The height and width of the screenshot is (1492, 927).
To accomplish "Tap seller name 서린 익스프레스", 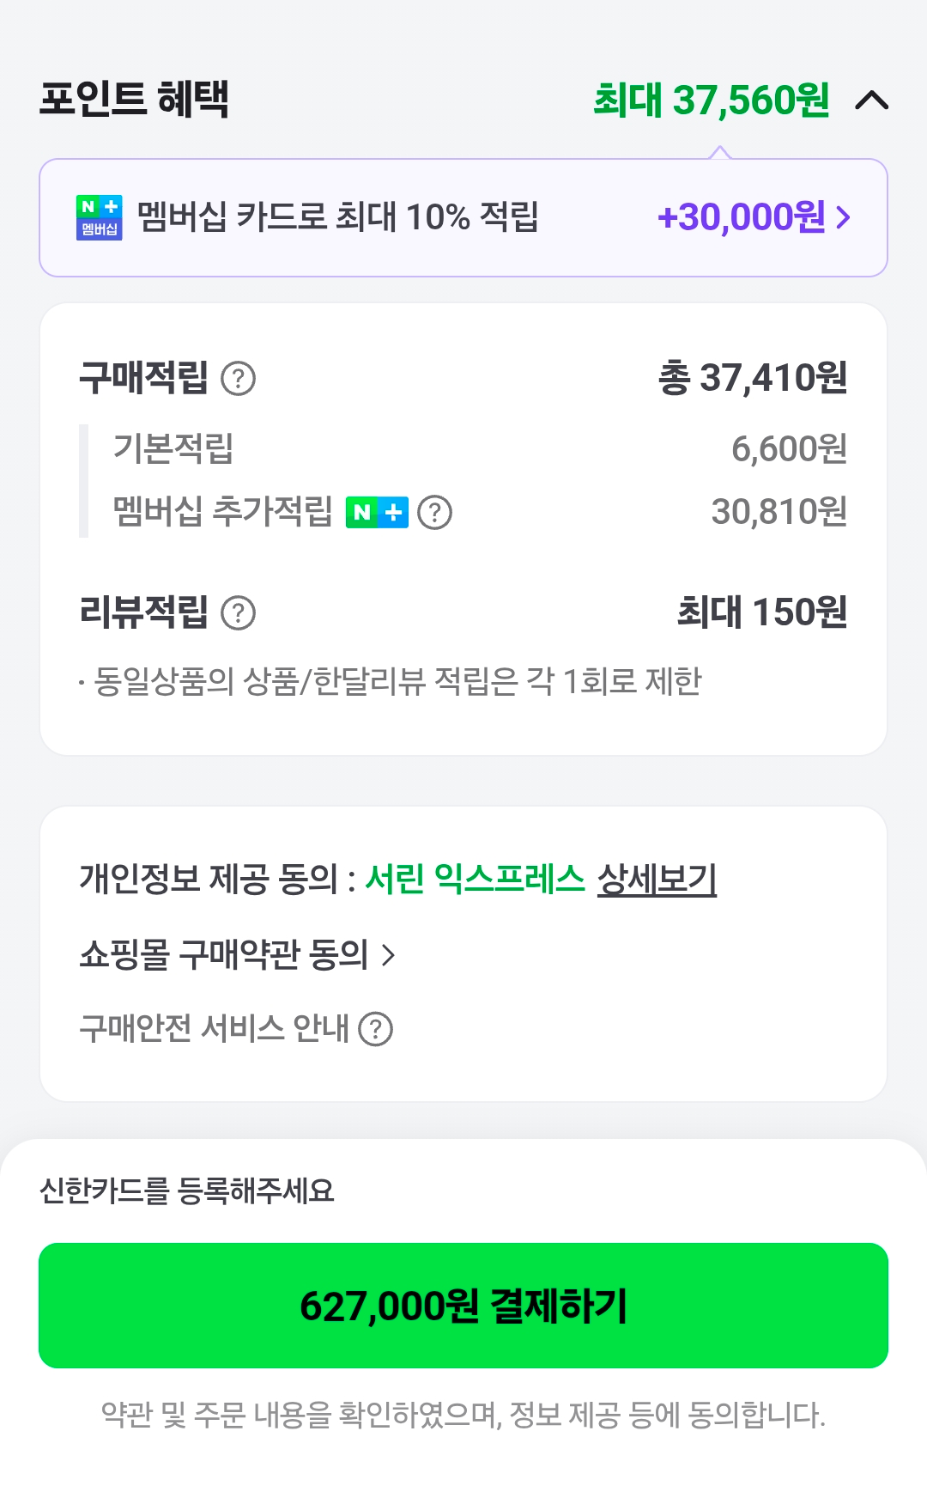I will click(x=475, y=879).
